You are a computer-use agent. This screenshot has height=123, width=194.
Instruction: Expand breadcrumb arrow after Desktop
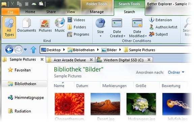coord(64,50)
